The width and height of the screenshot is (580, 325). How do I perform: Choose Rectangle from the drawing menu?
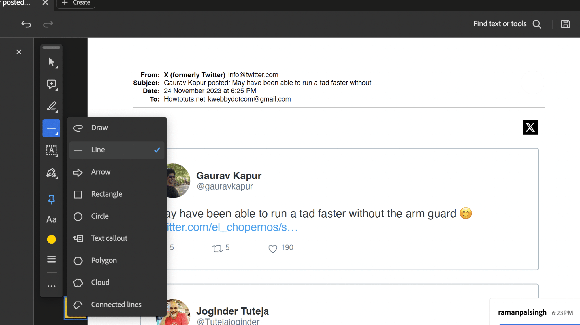tap(106, 194)
